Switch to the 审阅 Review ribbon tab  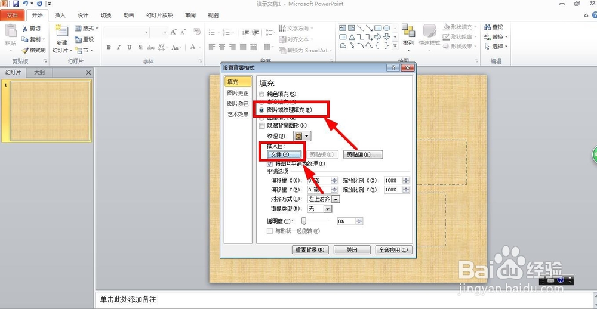click(190, 16)
